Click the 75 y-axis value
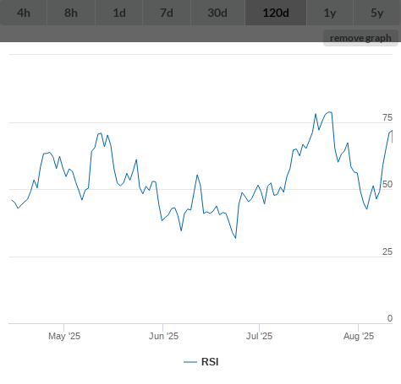The height and width of the screenshot is (384, 401). 387,117
